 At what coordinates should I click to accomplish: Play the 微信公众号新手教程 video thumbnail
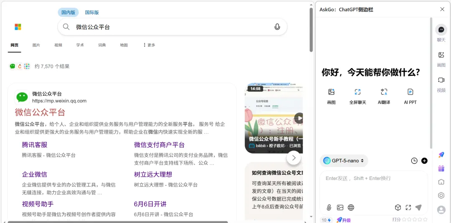(x=274, y=118)
